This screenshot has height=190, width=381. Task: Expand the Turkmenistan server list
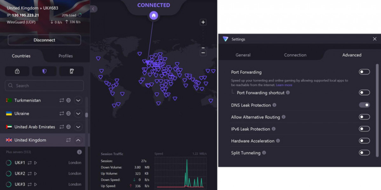pyautogui.click(x=78, y=100)
